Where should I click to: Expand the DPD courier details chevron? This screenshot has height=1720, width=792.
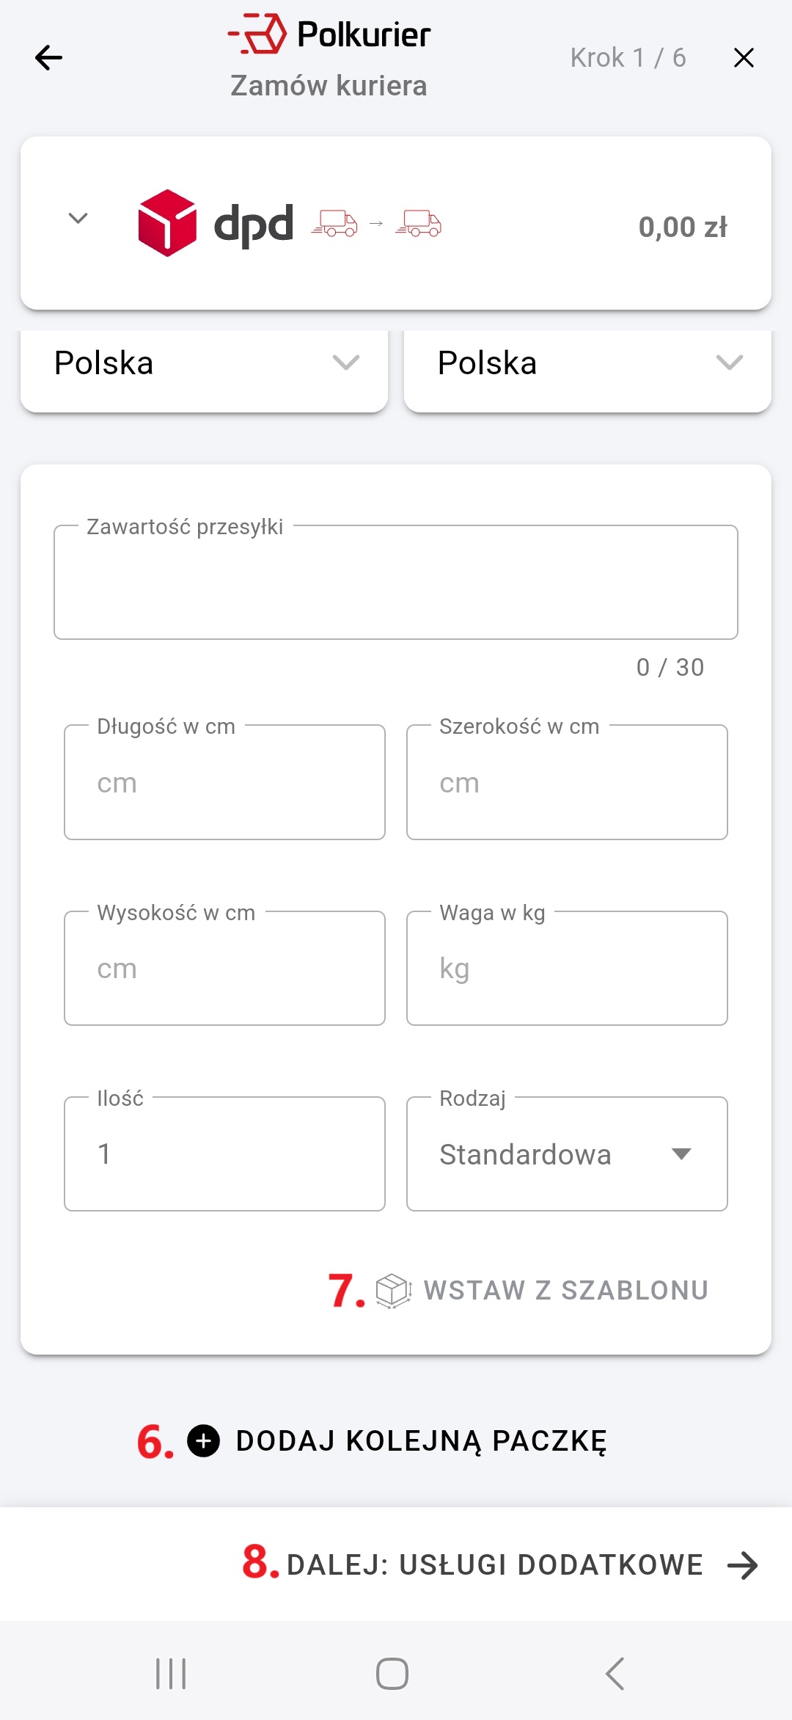78,219
